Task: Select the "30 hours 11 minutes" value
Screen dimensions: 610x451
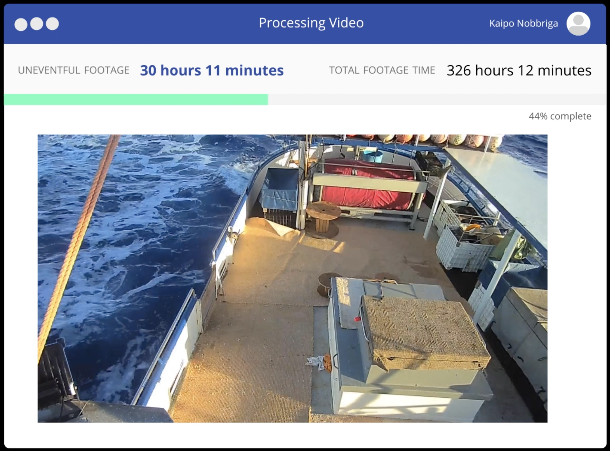Action: (x=212, y=70)
